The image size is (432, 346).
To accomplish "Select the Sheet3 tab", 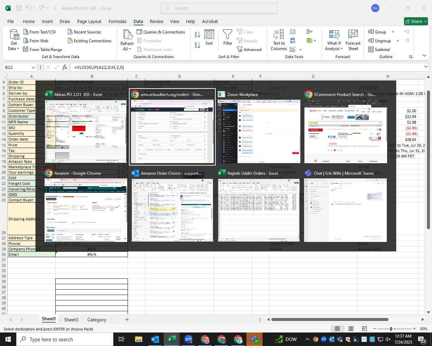I will 71,320.
